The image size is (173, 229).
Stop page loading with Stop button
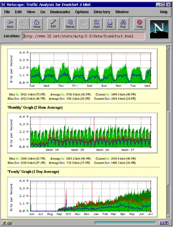point(140,24)
